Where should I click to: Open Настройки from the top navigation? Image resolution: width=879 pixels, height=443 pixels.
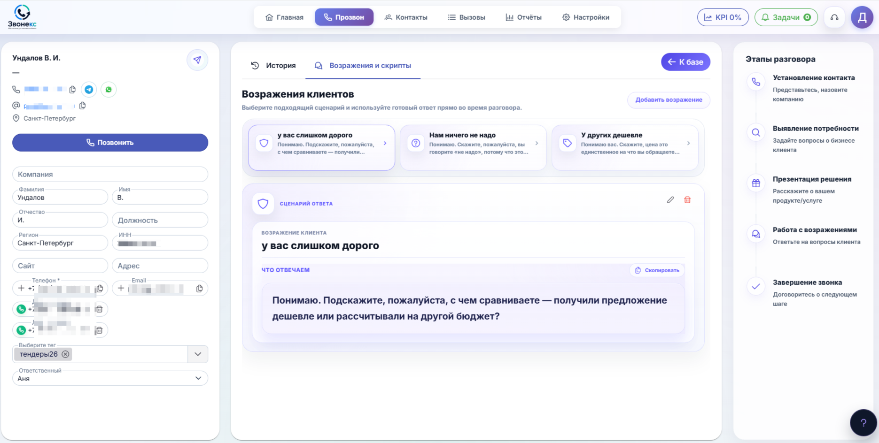tap(586, 17)
